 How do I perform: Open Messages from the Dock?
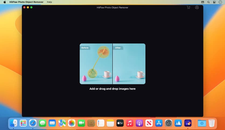[43, 123]
